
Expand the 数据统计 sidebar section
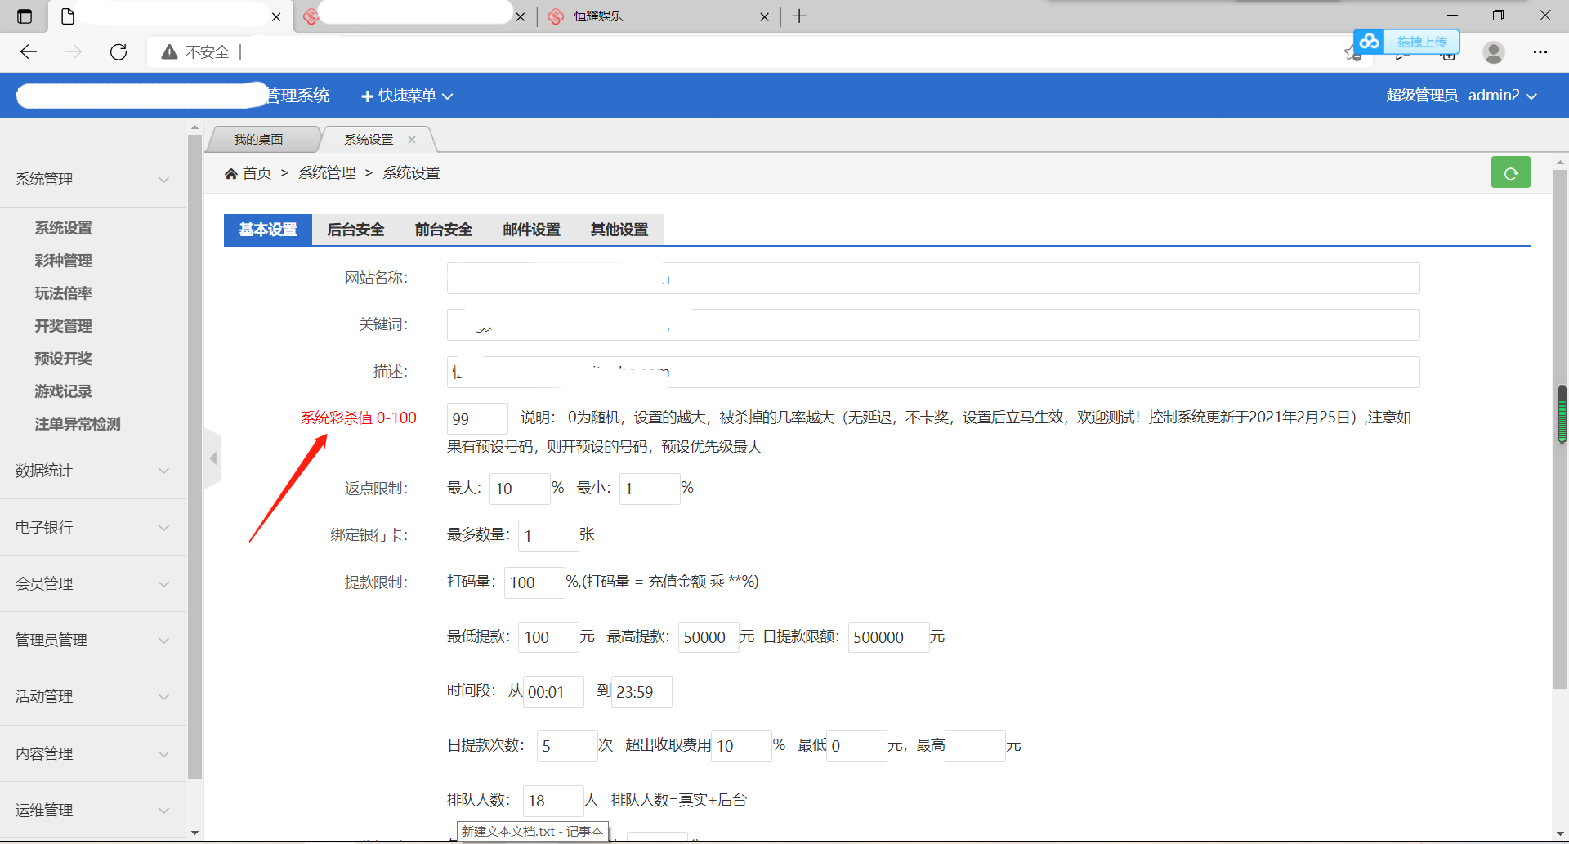click(x=92, y=471)
